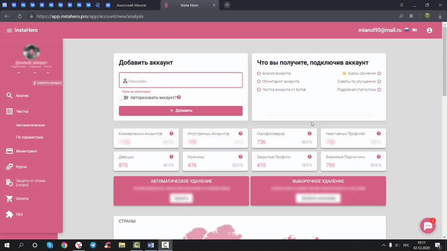Focus the Никнейм input field
The height and width of the screenshot is (251, 447).
pos(180,80)
